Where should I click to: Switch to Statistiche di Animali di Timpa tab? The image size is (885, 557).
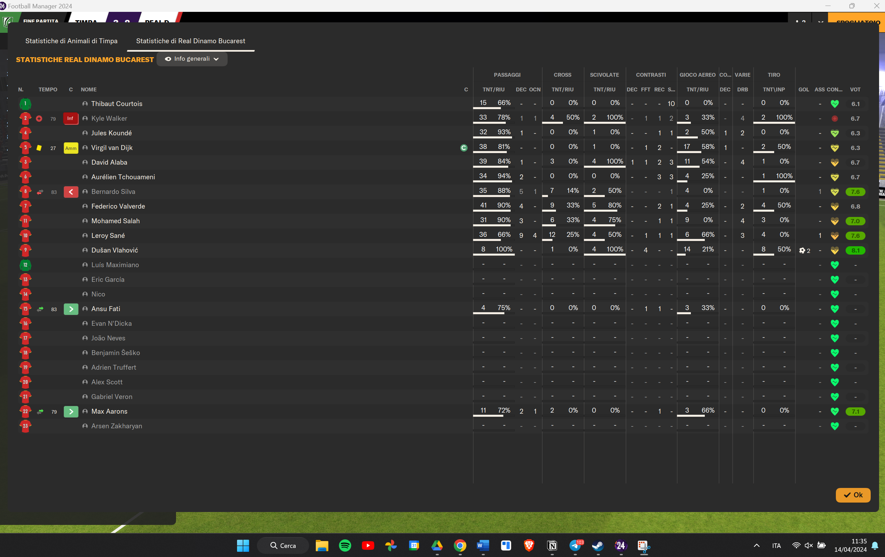(71, 41)
